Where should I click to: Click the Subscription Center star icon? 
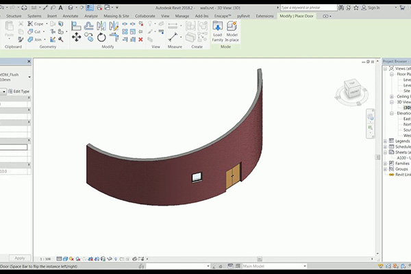pyautogui.click(x=356, y=8)
